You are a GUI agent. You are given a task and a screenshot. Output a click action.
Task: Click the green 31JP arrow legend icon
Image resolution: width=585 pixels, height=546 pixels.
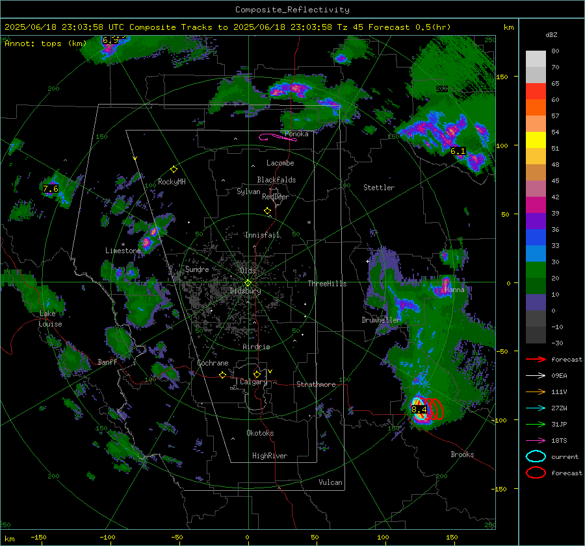[x=536, y=424]
